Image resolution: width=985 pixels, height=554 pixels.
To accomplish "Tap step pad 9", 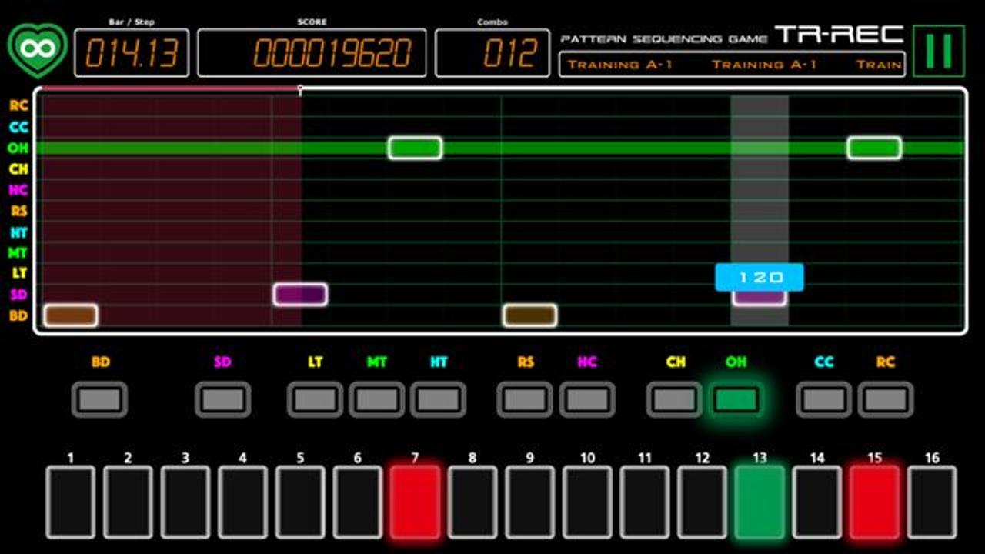I will click(x=530, y=502).
